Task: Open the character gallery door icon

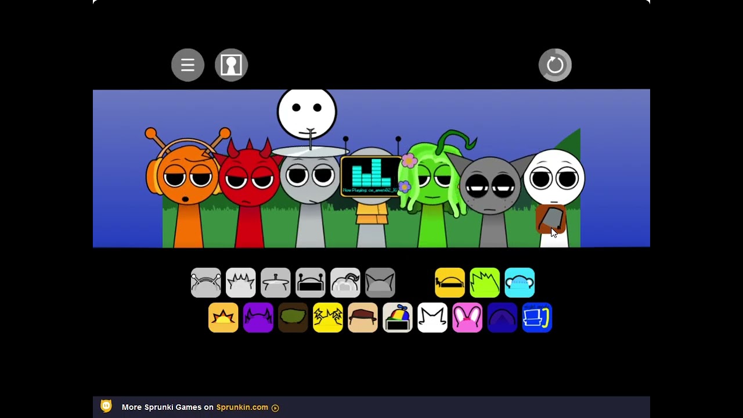Action: (x=231, y=65)
